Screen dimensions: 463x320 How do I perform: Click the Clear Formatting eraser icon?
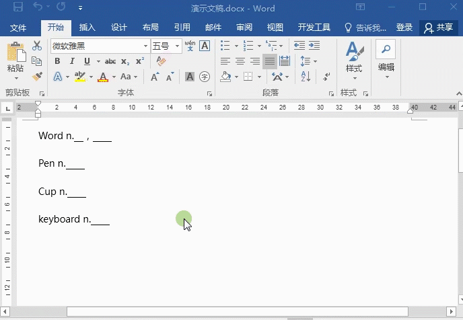tap(161, 61)
